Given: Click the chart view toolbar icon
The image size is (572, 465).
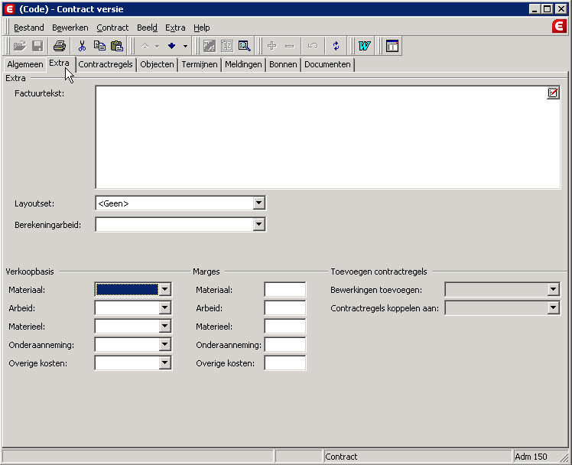Looking at the screenshot, I should (x=210, y=46).
